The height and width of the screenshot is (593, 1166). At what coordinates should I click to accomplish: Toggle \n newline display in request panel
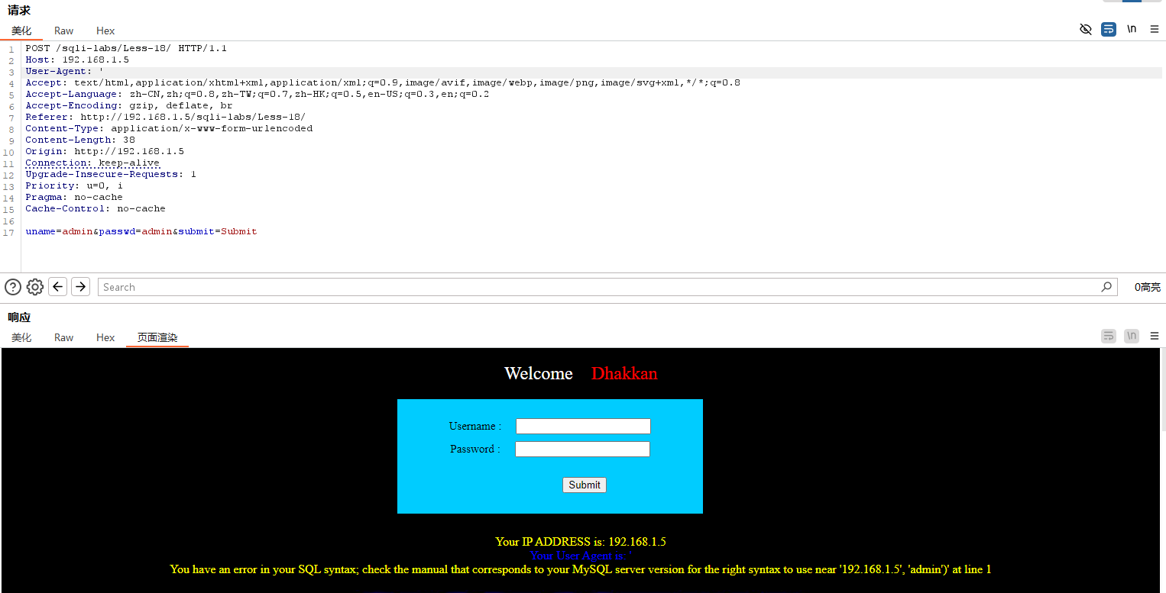1132,30
